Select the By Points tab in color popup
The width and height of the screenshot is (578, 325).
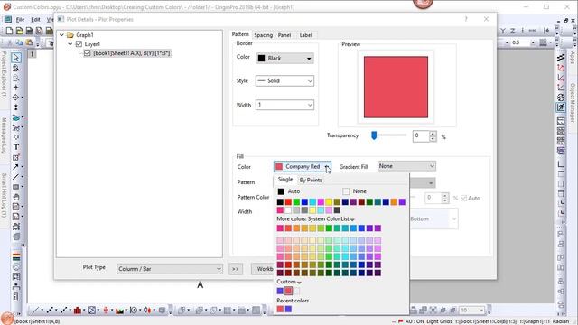(x=311, y=180)
